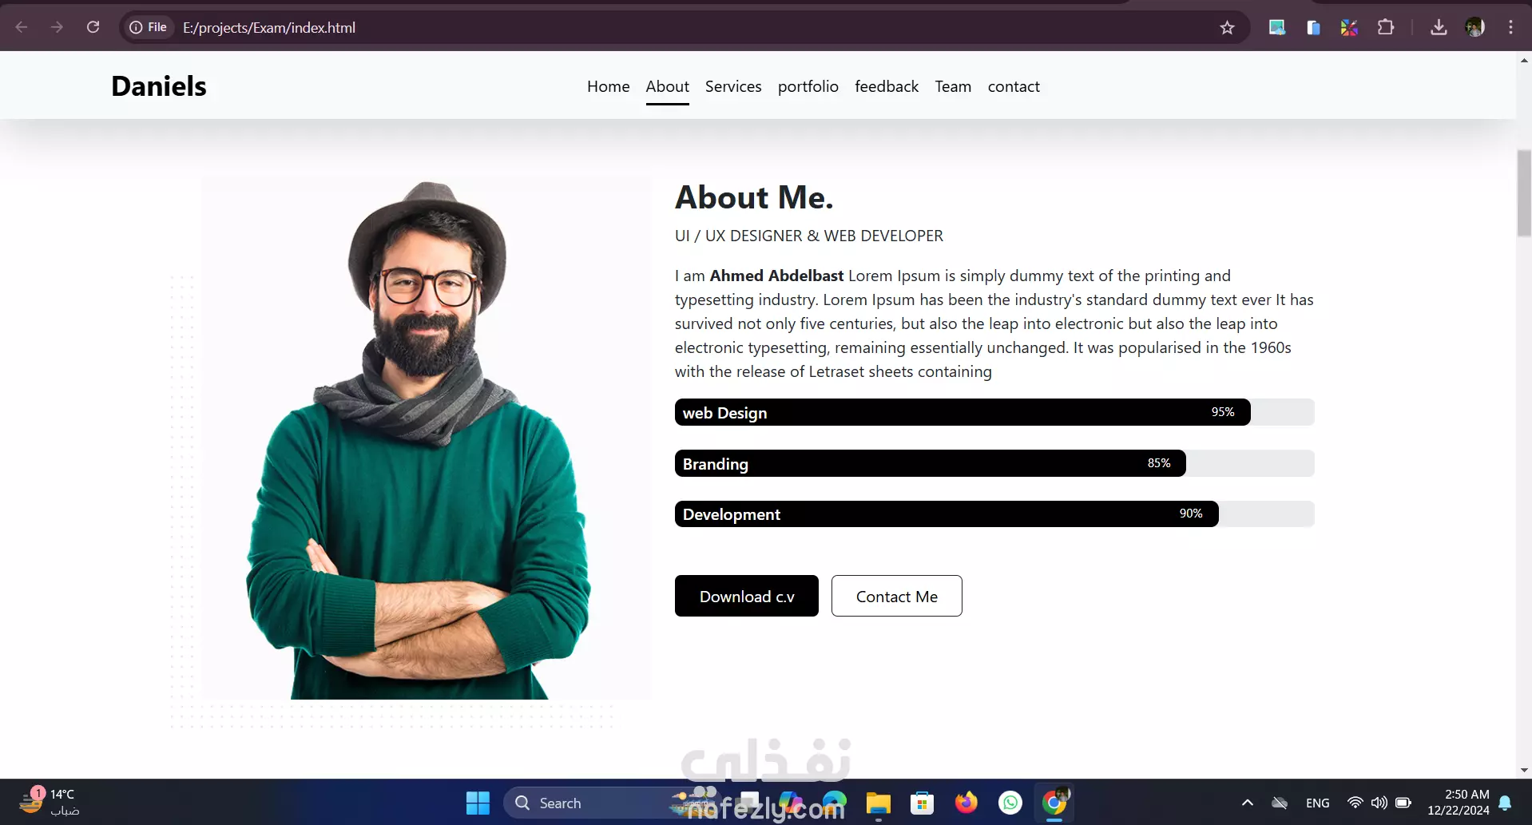This screenshot has height=825, width=1532.
Task: Click the Contact Me button
Action: (x=896, y=596)
